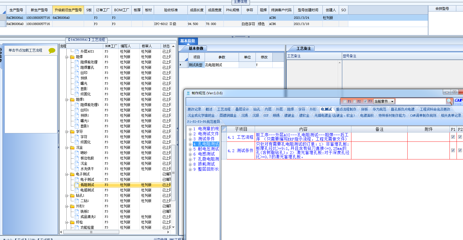The width and height of the screenshot is (463, 240).
Task: Click the search magnifier icon in 制作规范 window
Action: (449, 101)
